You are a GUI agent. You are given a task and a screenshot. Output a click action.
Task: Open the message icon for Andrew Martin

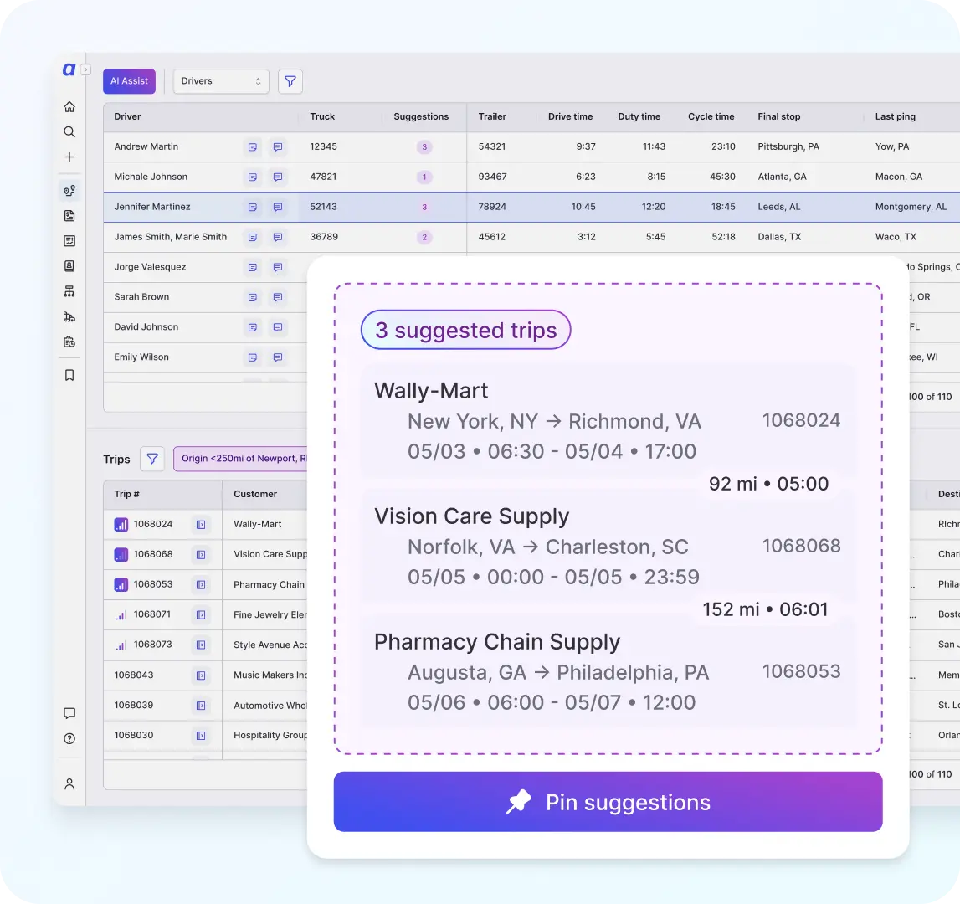coord(277,147)
